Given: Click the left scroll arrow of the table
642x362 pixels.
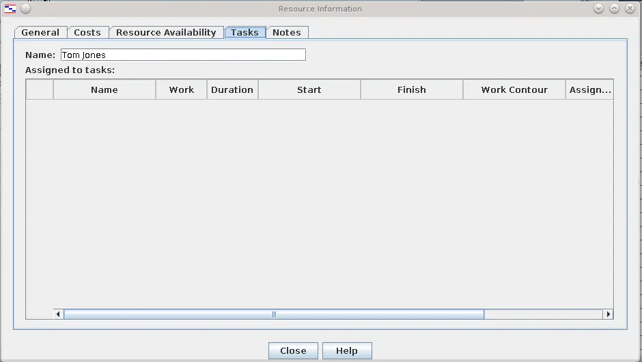Looking at the screenshot, I should 58,314.
